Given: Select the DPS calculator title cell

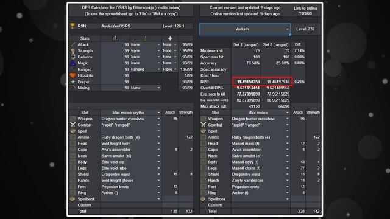Looking at the screenshot, I should tap(131, 11).
